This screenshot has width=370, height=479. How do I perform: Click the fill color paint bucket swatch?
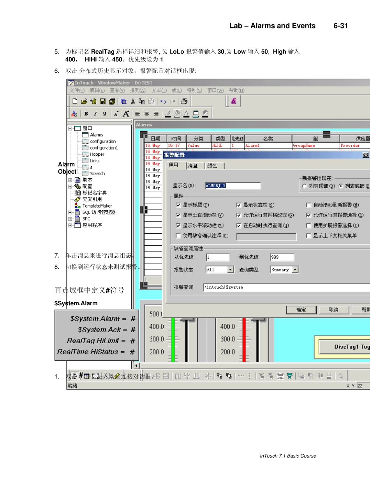pos(177,114)
